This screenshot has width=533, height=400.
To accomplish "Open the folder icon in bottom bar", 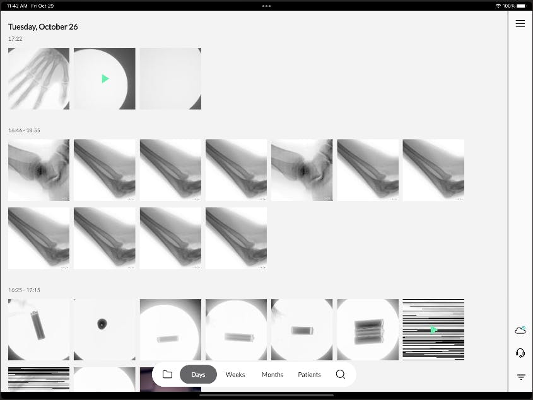I will pyautogui.click(x=167, y=374).
